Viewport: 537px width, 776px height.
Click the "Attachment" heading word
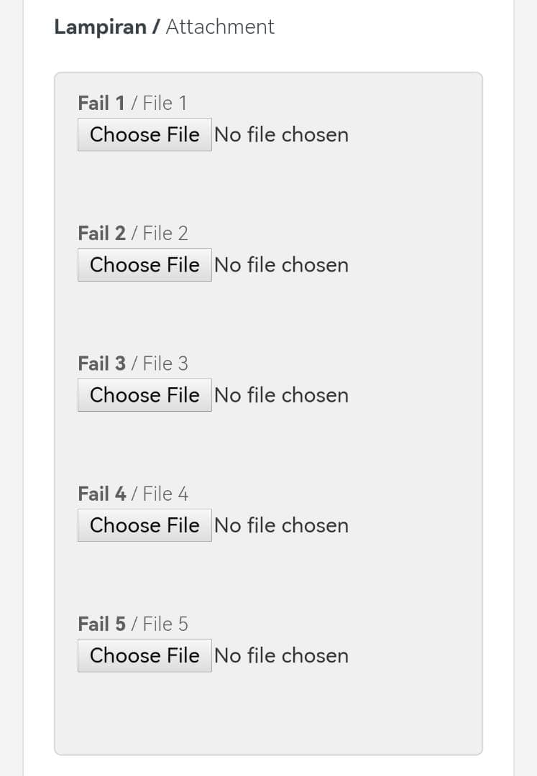220,27
